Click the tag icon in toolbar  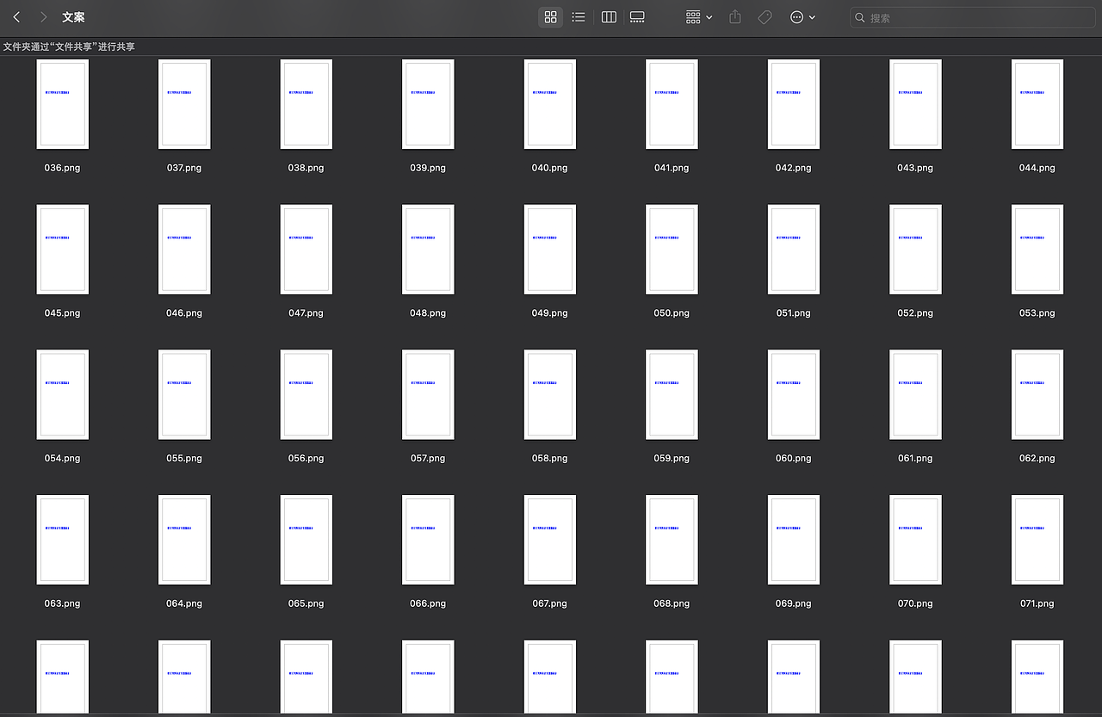[x=765, y=17]
